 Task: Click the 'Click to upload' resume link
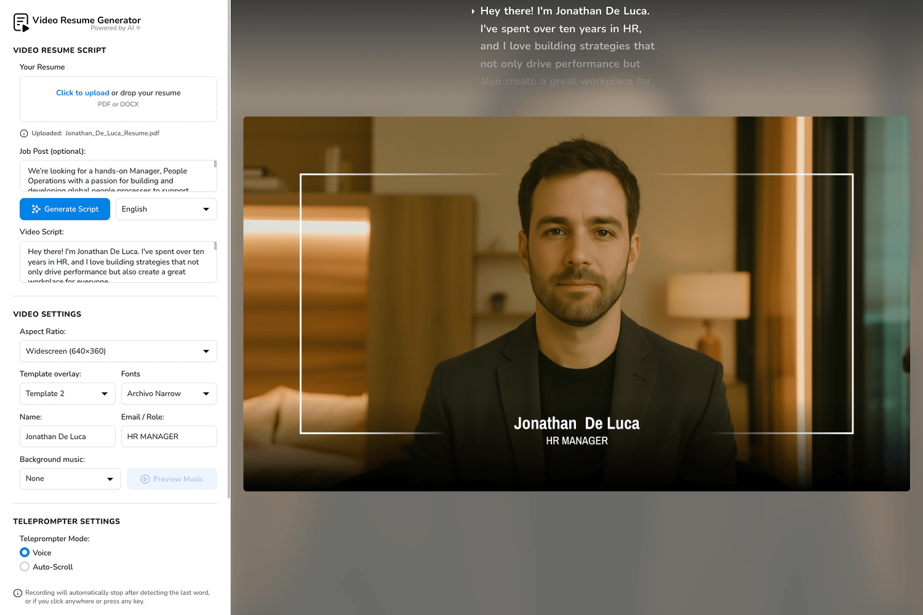pyautogui.click(x=82, y=92)
